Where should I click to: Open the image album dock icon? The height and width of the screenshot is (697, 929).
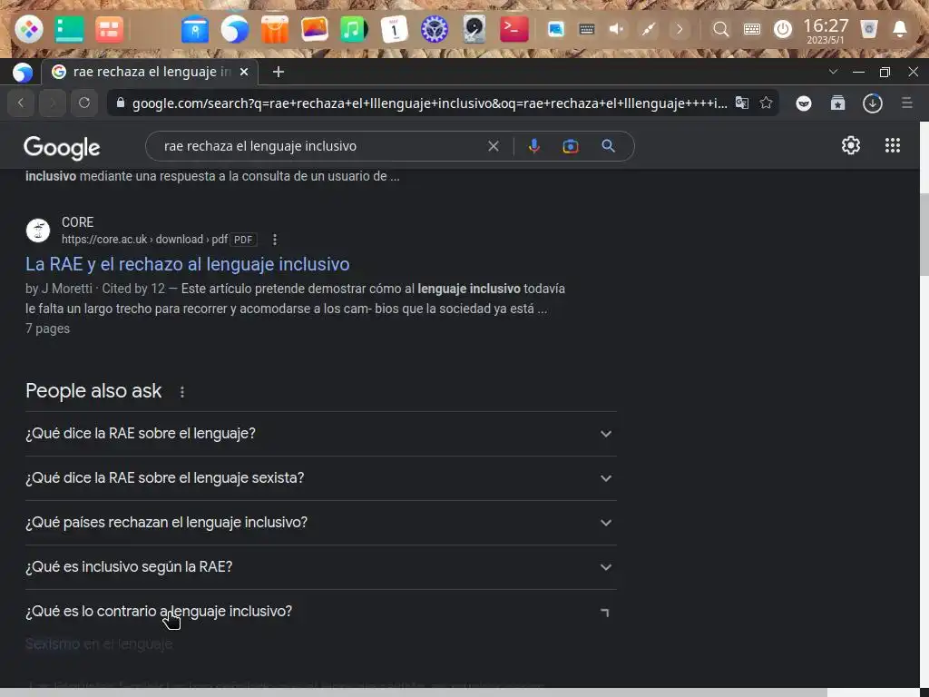click(x=314, y=29)
